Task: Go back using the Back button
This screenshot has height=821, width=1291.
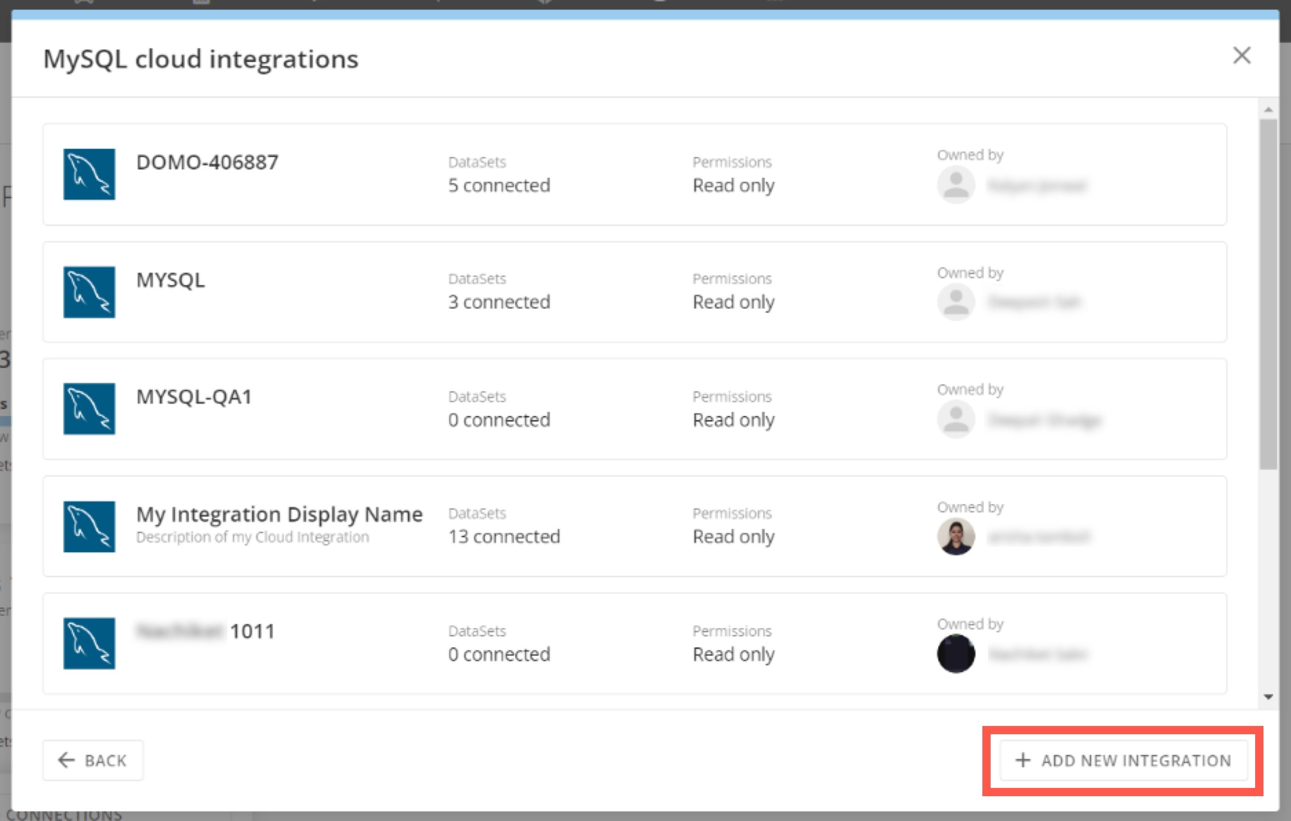Action: [93, 760]
